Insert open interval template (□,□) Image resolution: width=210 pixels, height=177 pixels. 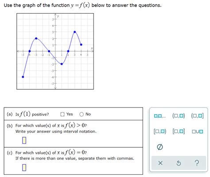(179, 116)
